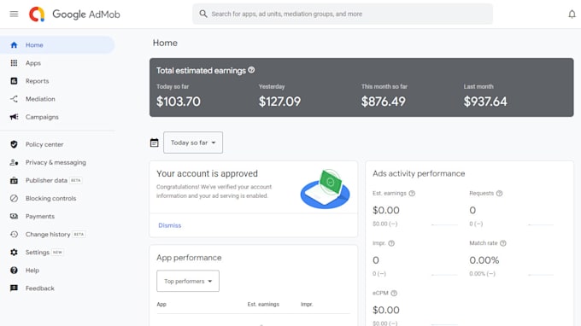Click the Match rate value 0.00%
Image resolution: width=581 pixels, height=326 pixels.
(x=484, y=260)
